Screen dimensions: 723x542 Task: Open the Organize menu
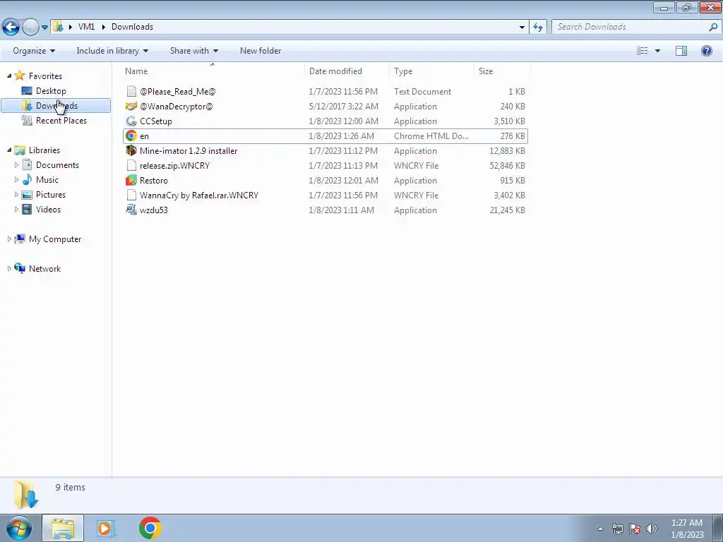[x=34, y=51]
